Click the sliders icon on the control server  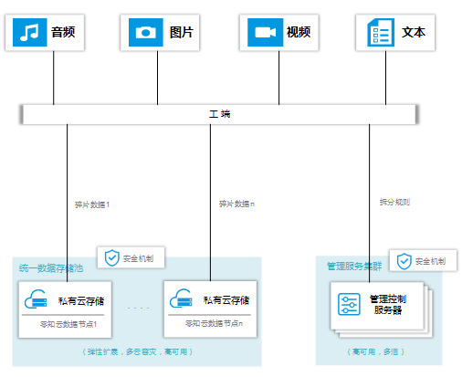(349, 304)
